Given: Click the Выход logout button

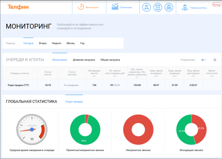Looking at the screenshot, I should (x=216, y=5).
